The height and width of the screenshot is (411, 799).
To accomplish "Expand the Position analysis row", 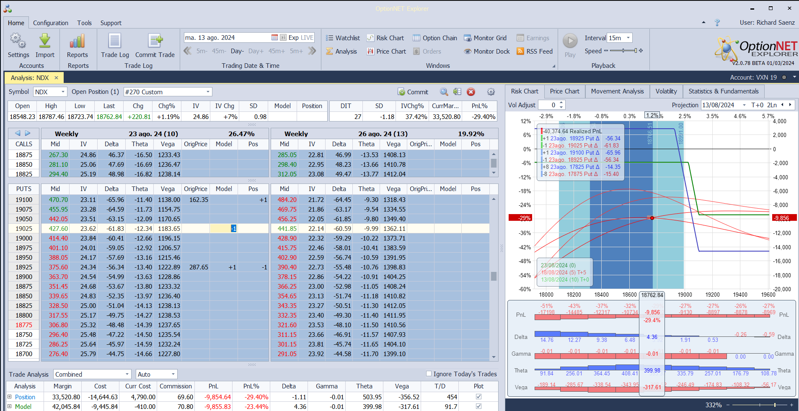I will tap(10, 396).
